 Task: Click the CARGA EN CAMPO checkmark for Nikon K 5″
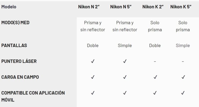[x=183, y=77]
